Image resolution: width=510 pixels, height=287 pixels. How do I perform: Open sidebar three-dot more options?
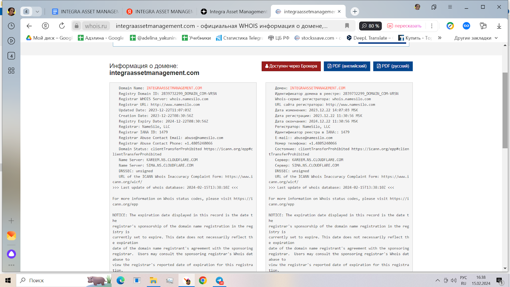tap(11, 265)
